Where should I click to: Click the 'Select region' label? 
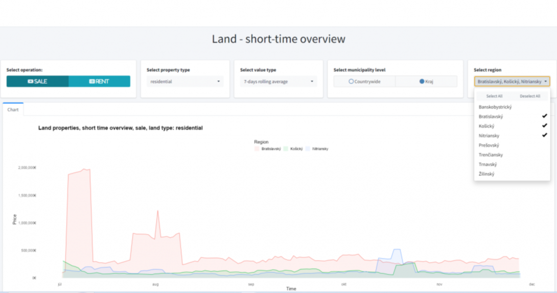pyautogui.click(x=488, y=70)
